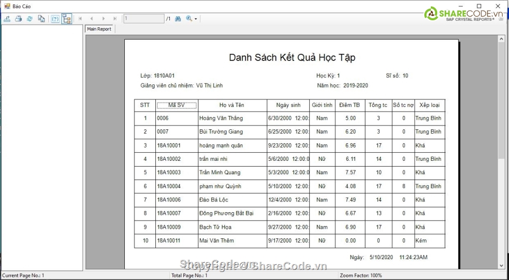The image size is (509, 280).
Task: Go to the first page
Action: pos(80,19)
